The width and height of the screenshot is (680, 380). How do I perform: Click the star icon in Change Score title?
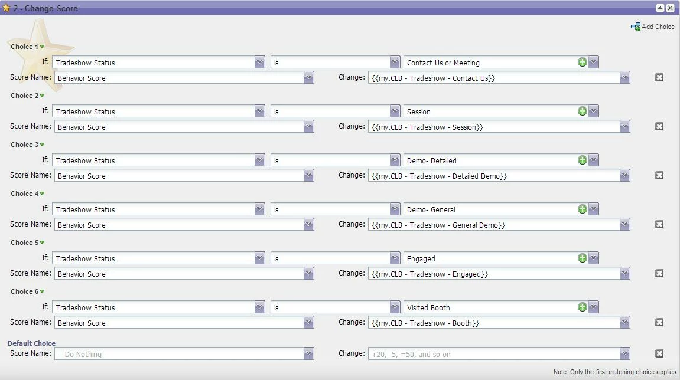[6, 8]
